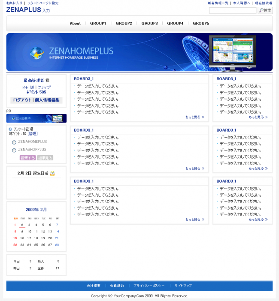
Task: Open the 管理 link in poll box
Action: click(33, 134)
